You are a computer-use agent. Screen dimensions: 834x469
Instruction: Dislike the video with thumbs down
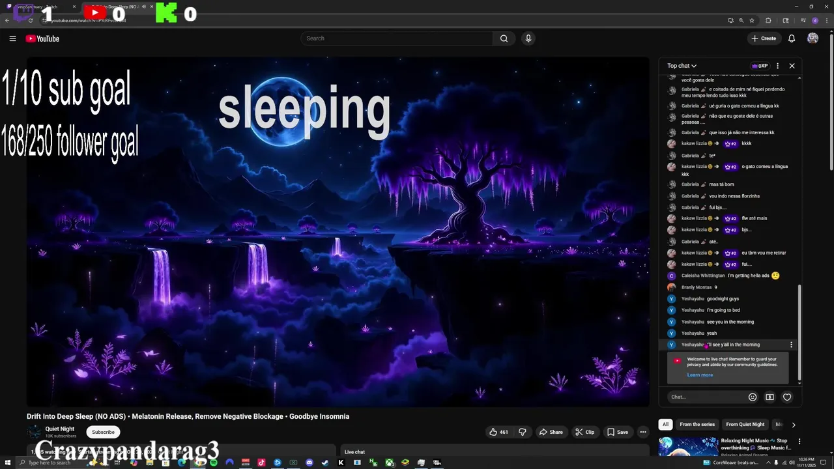coord(522,432)
